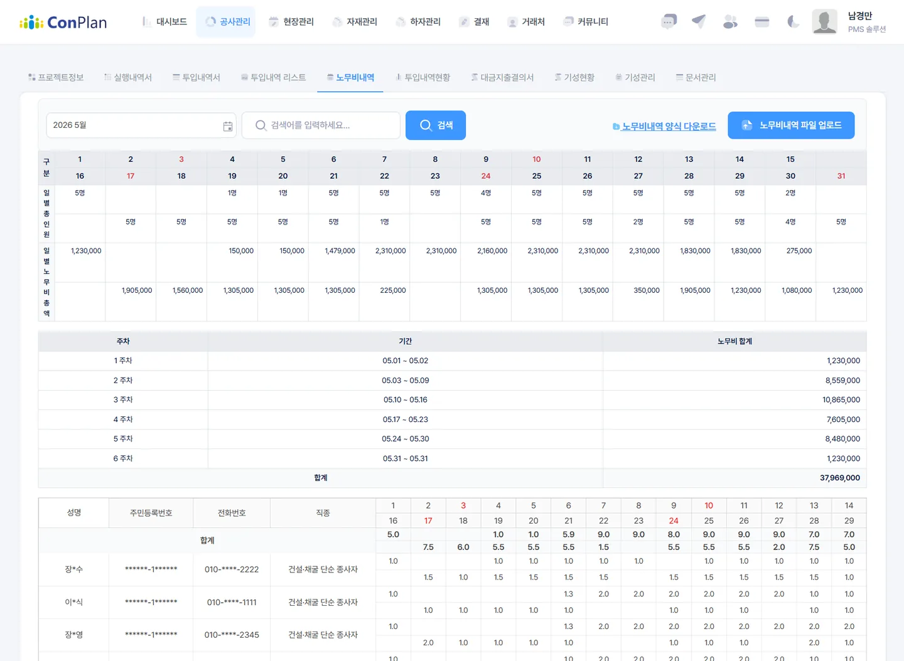
Task: Open the 기성현황 tab
Action: (574, 78)
